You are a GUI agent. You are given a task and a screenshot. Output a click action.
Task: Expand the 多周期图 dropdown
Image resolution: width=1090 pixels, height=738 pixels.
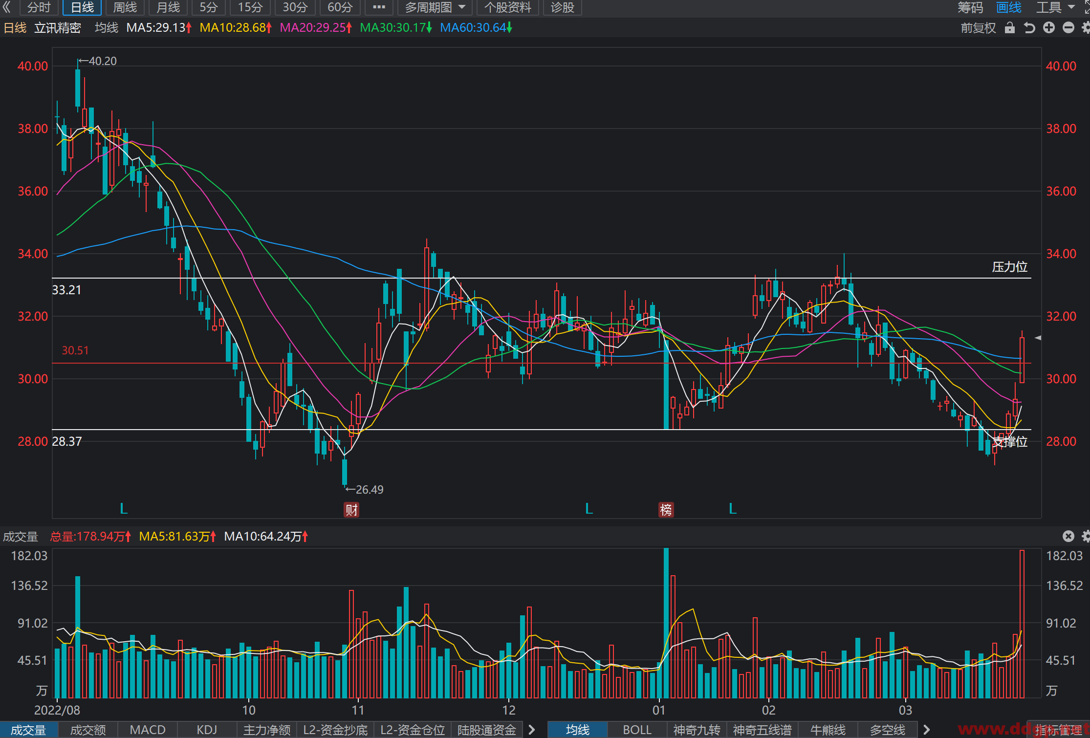click(435, 7)
